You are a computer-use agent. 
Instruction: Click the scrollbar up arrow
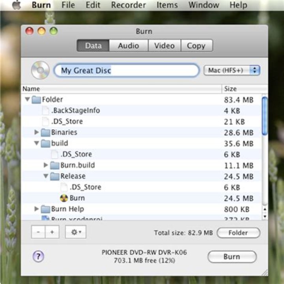[x=265, y=209]
